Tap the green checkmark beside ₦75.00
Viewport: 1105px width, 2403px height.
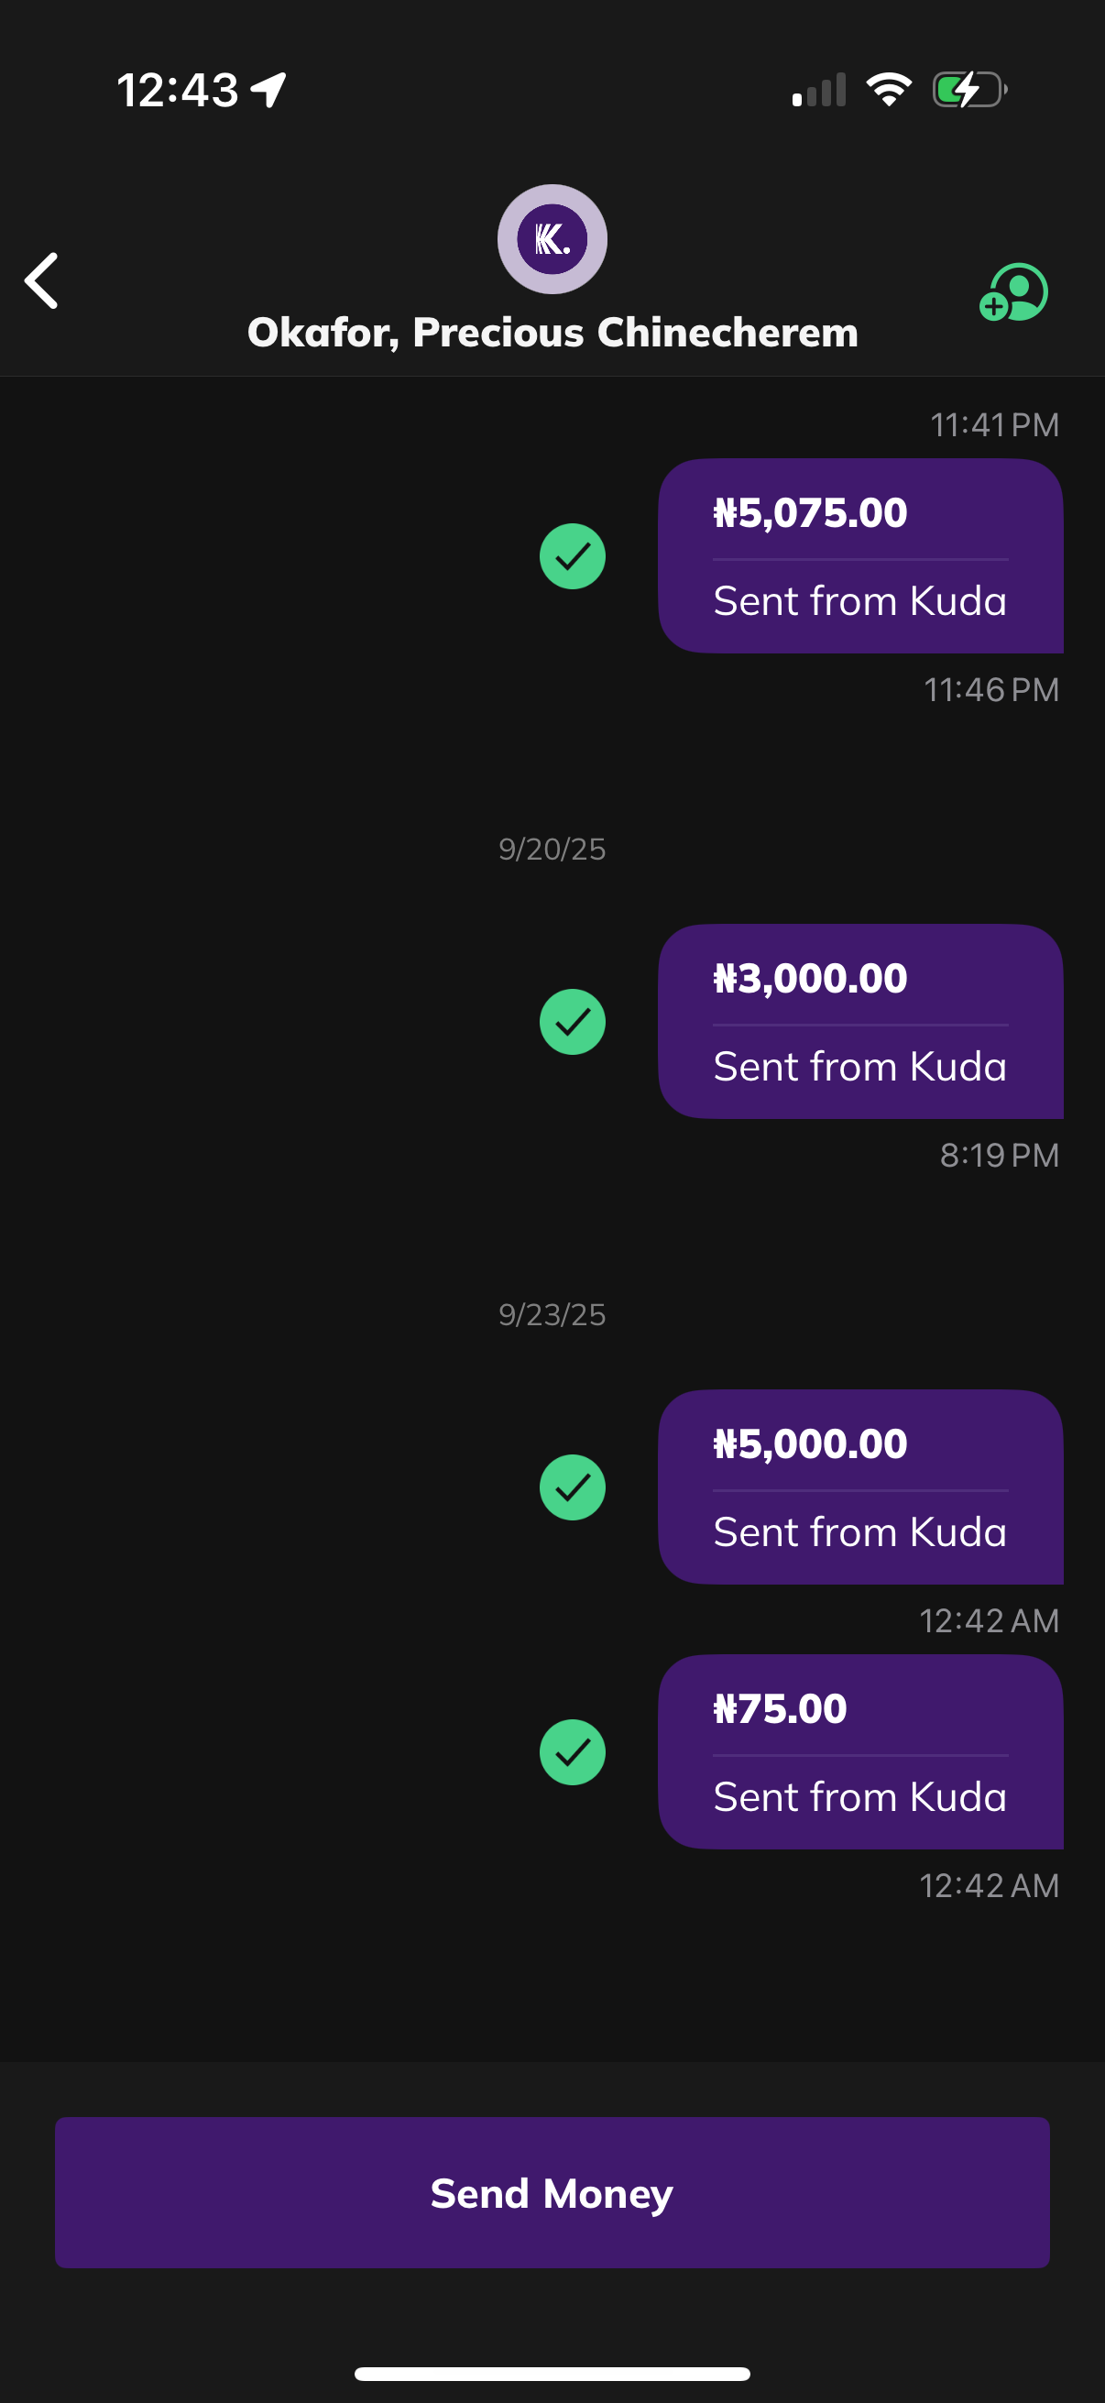pyautogui.click(x=573, y=1752)
